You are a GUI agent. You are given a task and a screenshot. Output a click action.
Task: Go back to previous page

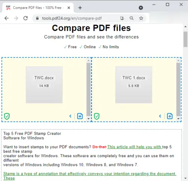click(6, 18)
